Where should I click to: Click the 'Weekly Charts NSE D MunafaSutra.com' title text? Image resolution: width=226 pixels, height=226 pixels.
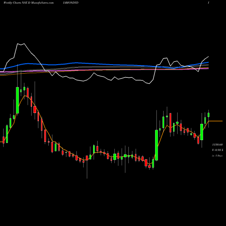(28, 3)
